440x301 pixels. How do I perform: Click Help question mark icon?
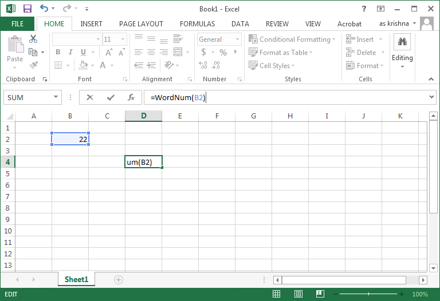point(364,9)
